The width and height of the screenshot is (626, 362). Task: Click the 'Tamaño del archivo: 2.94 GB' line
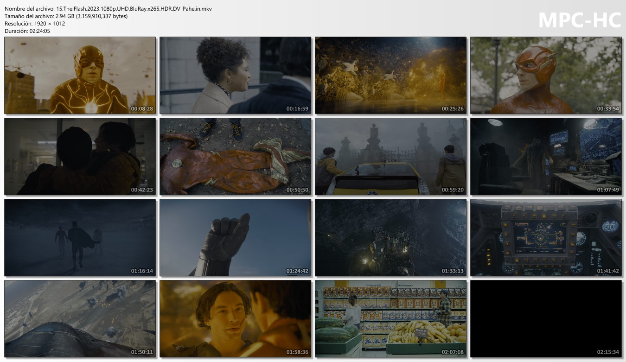coord(66,16)
